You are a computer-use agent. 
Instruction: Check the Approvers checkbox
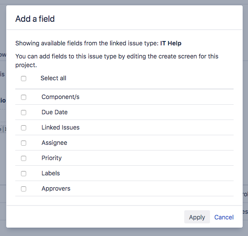24,189
